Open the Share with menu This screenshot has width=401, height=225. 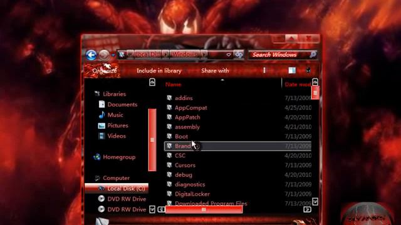pyautogui.click(x=215, y=71)
